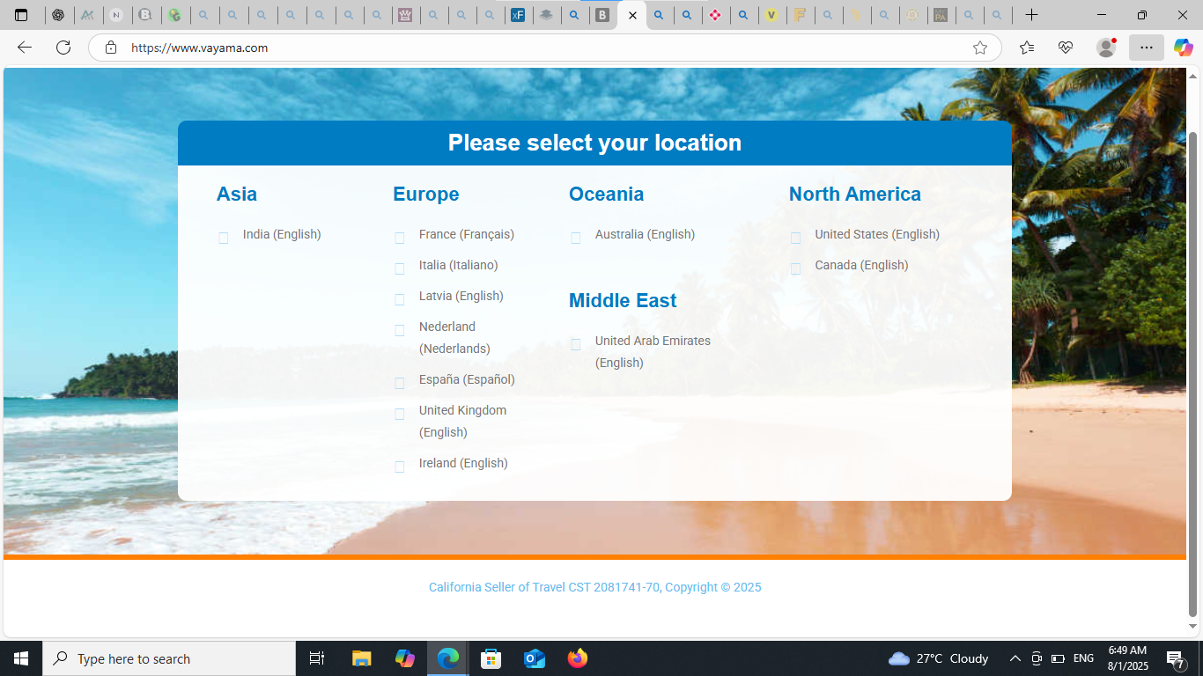Show hidden system tray icons
The image size is (1203, 676).
[1015, 658]
